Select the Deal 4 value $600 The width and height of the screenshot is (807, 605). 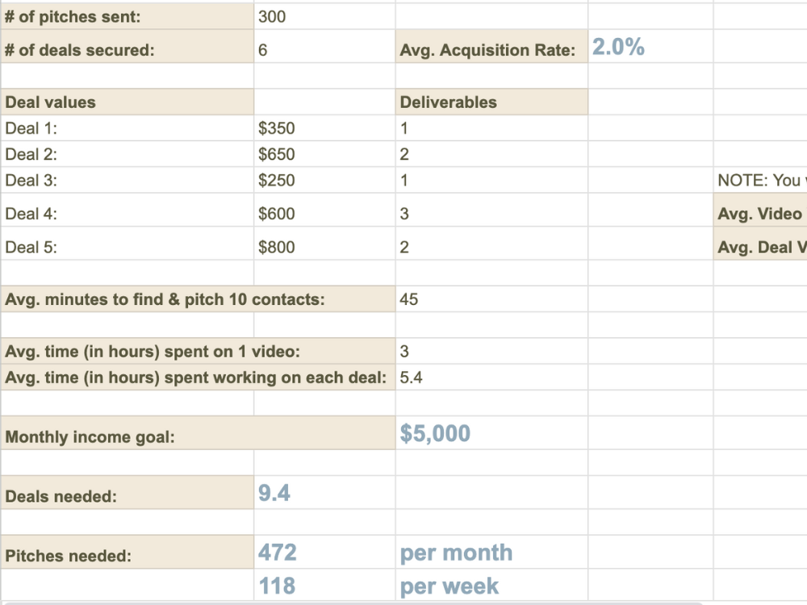324,214
